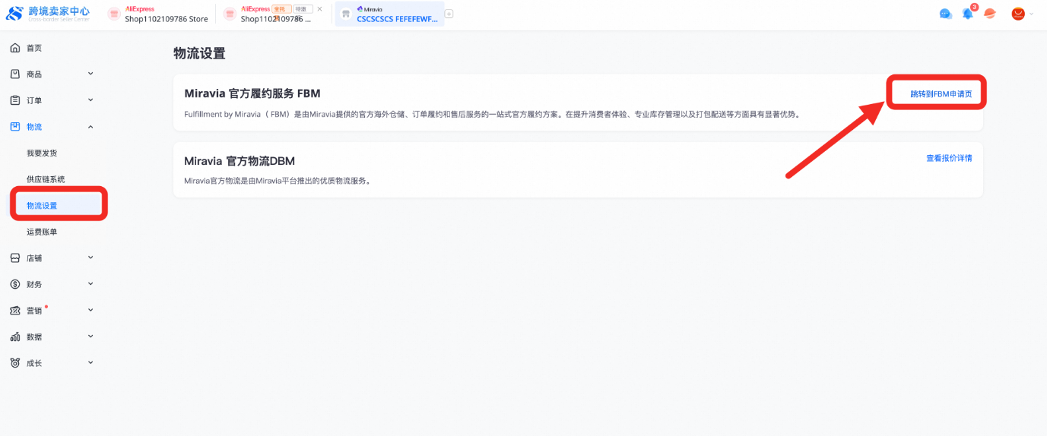1047x436 pixels.
Task: Expand the 商品 menu chevron
Action: point(90,74)
